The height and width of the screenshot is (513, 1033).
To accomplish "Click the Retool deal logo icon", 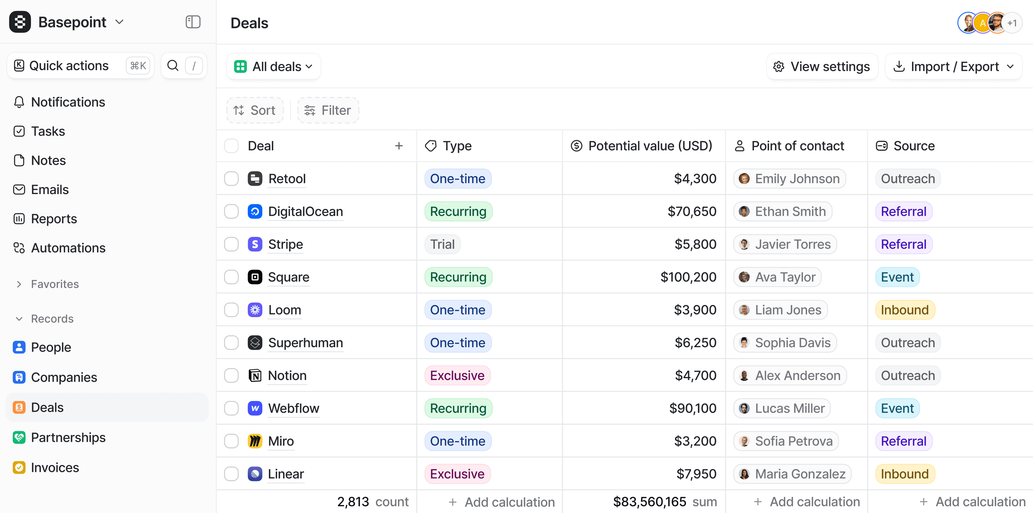I will click(255, 178).
